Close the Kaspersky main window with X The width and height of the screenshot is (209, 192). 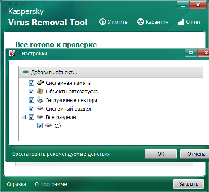coord(198,5)
